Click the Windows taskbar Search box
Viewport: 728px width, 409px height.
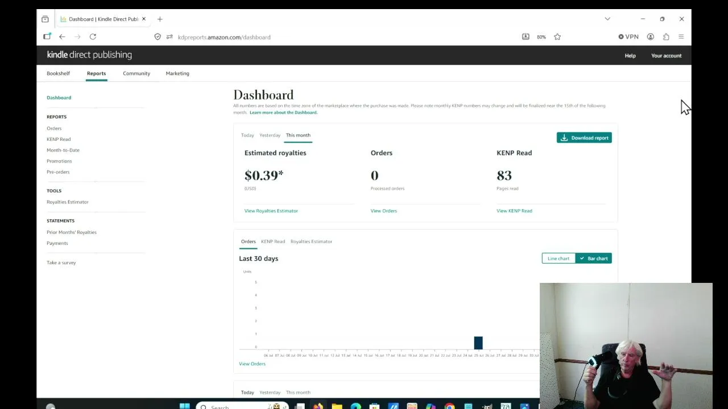(x=242, y=406)
